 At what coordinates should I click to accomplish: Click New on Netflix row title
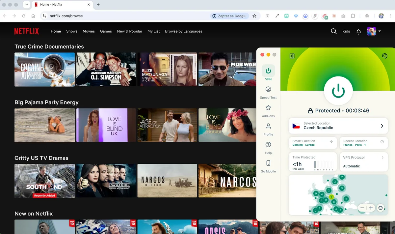pyautogui.click(x=34, y=214)
